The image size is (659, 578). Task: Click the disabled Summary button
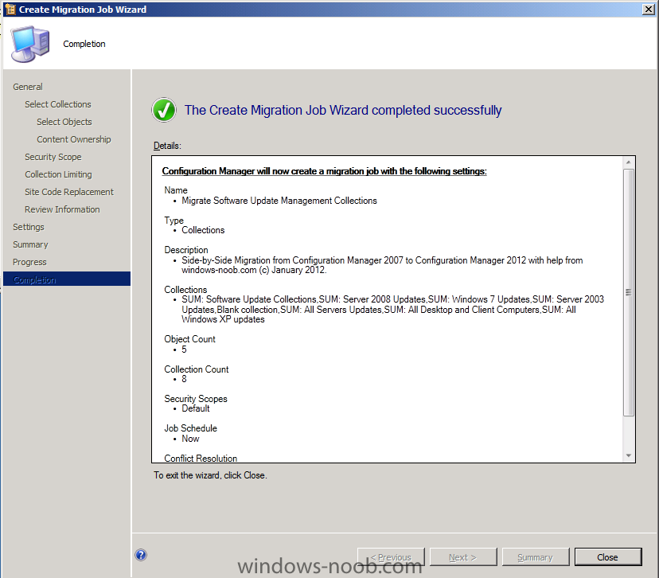(536, 557)
